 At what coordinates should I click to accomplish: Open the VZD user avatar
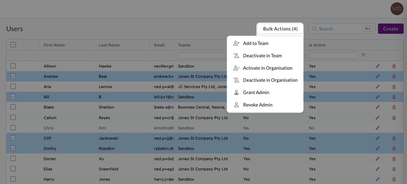click(396, 8)
